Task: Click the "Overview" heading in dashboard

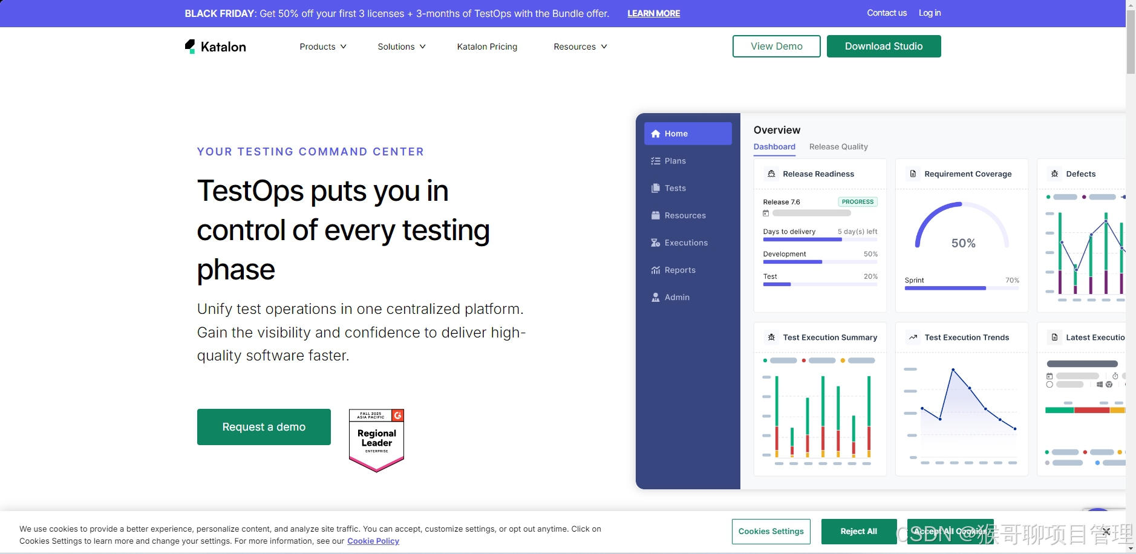Action: 777,130
